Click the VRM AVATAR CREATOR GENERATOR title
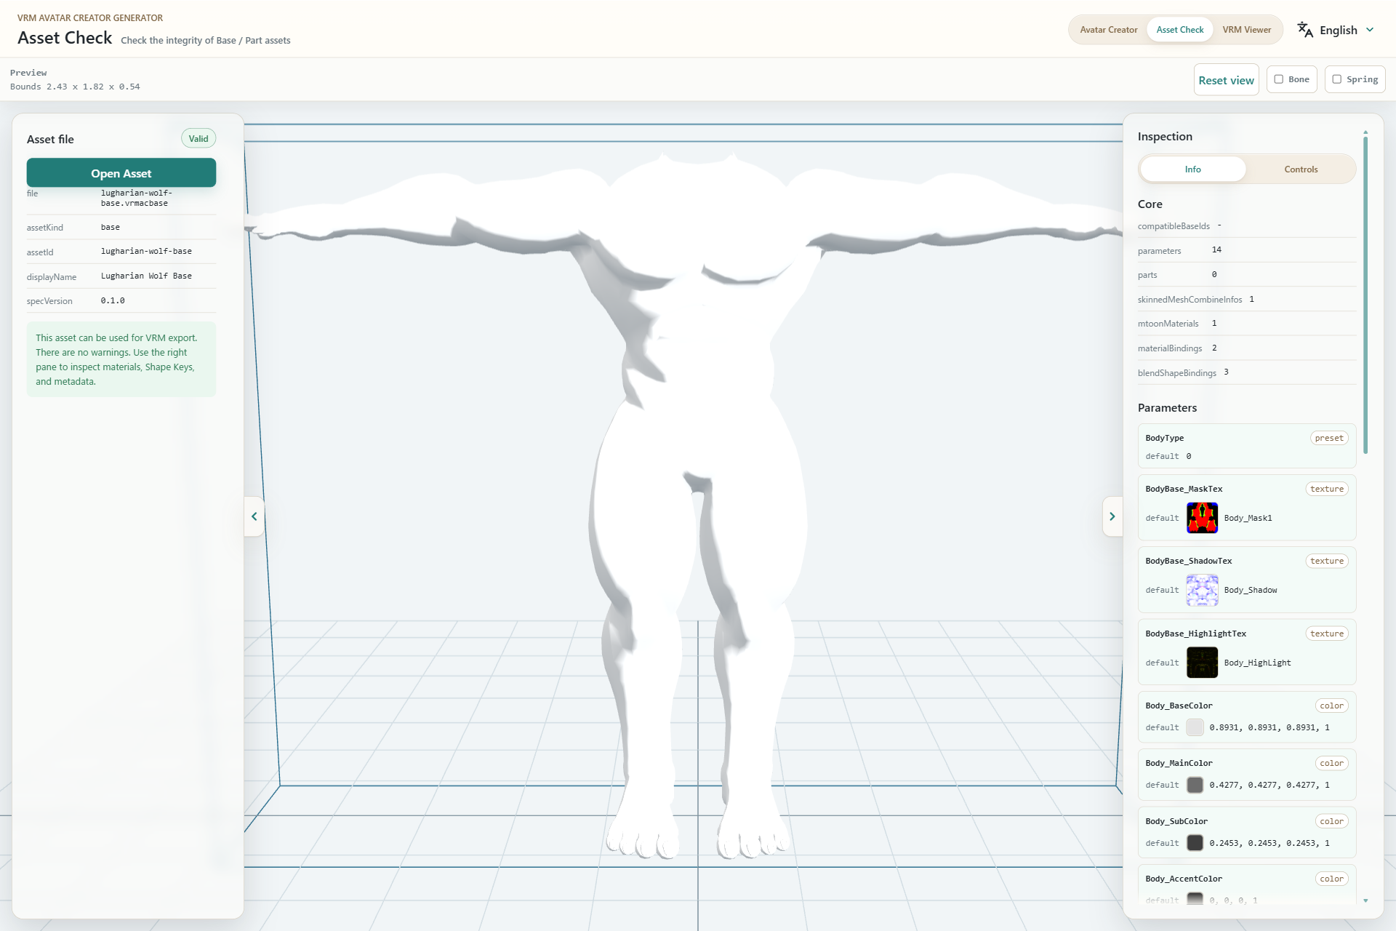 [x=90, y=17]
